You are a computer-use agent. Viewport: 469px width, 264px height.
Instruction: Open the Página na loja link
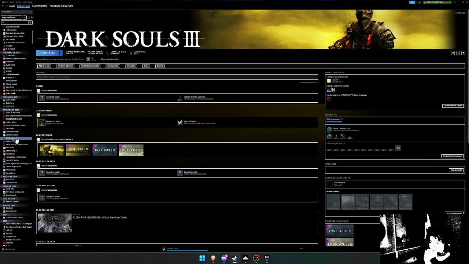coord(44,66)
